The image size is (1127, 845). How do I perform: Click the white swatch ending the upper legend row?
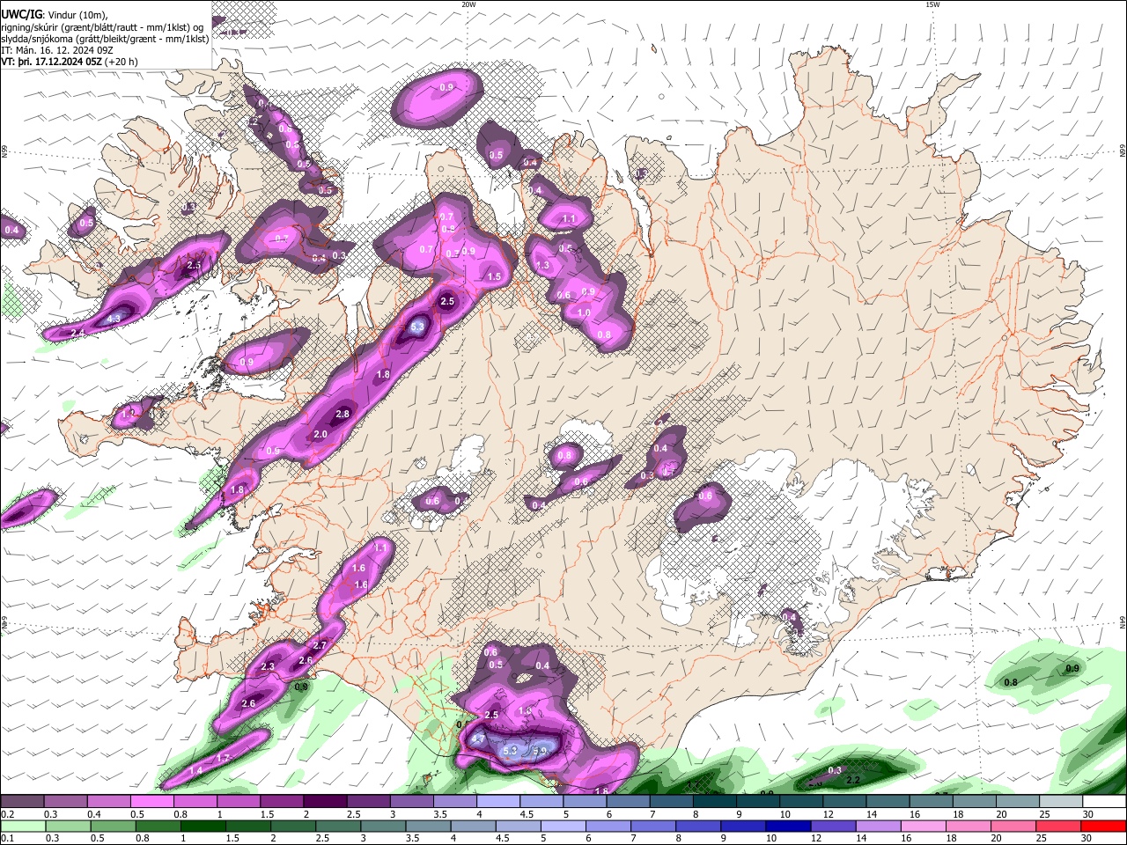click(1105, 802)
